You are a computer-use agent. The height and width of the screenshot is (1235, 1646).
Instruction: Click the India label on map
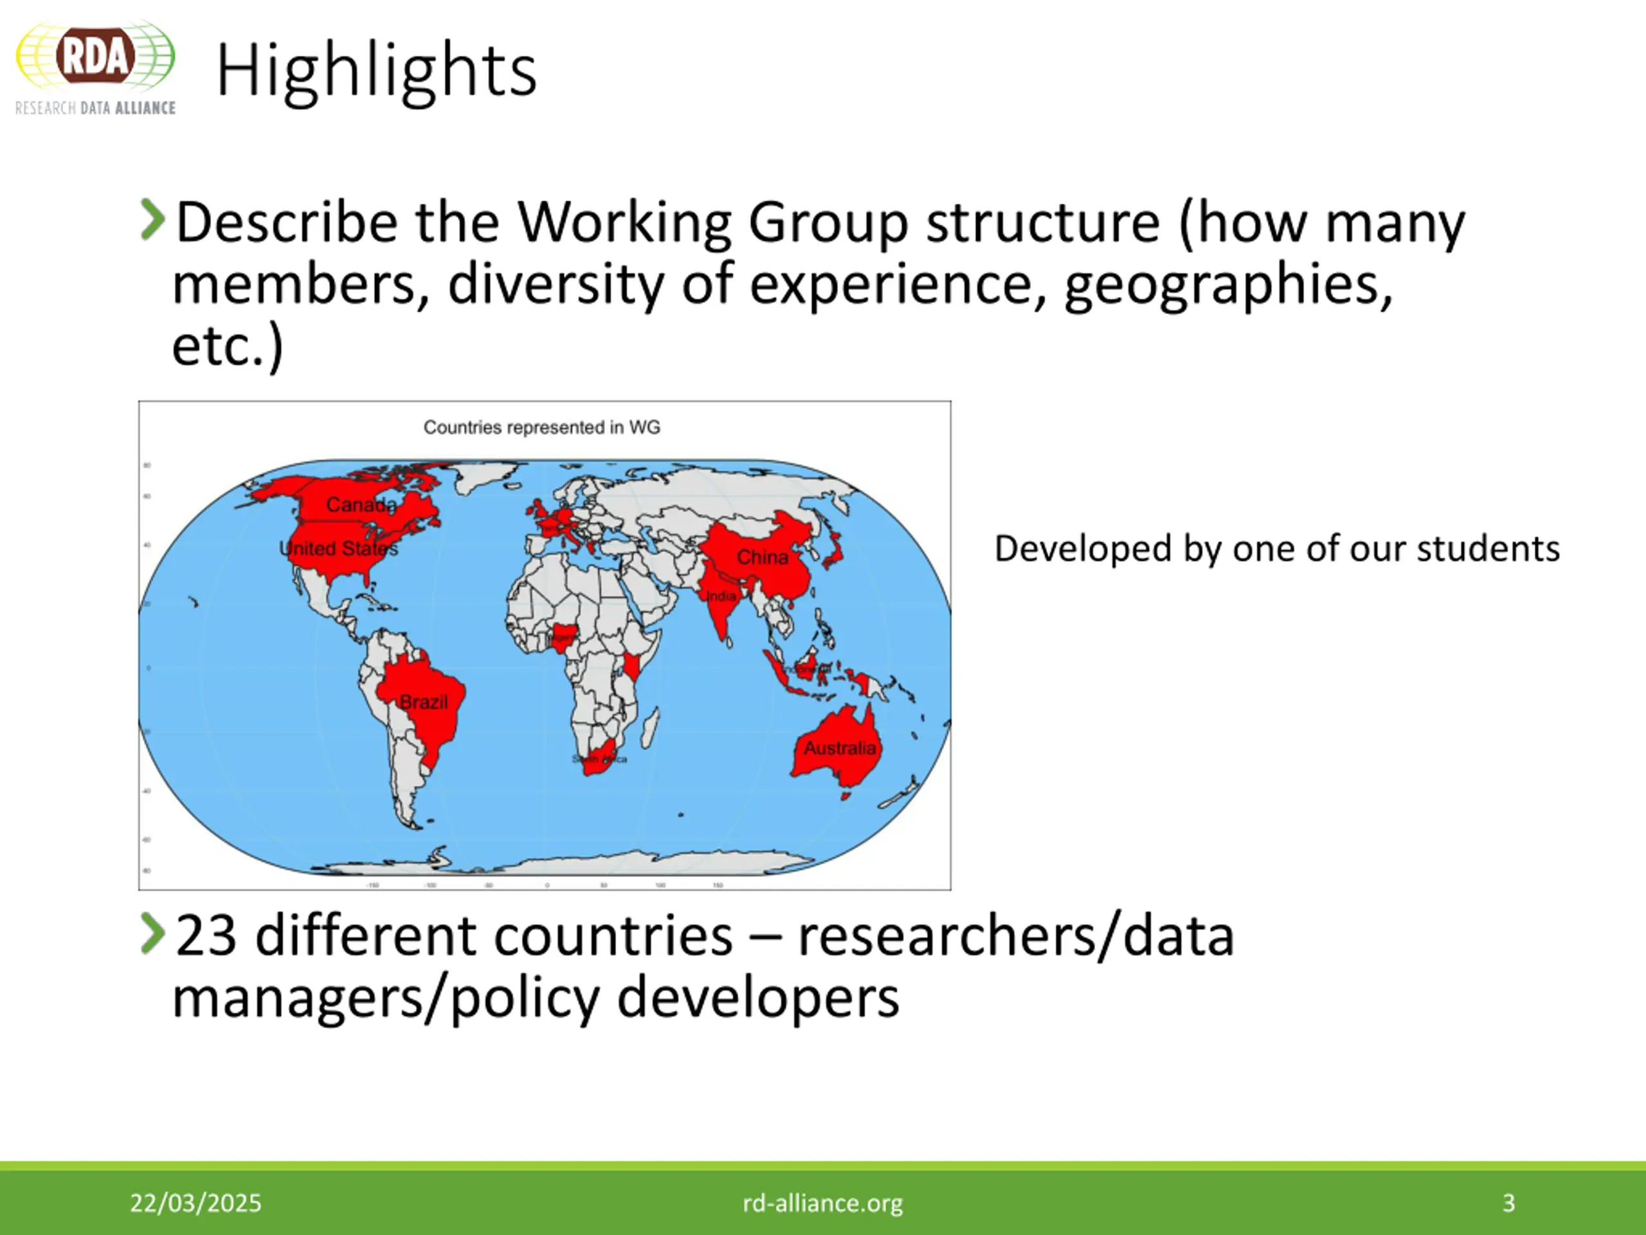[720, 596]
